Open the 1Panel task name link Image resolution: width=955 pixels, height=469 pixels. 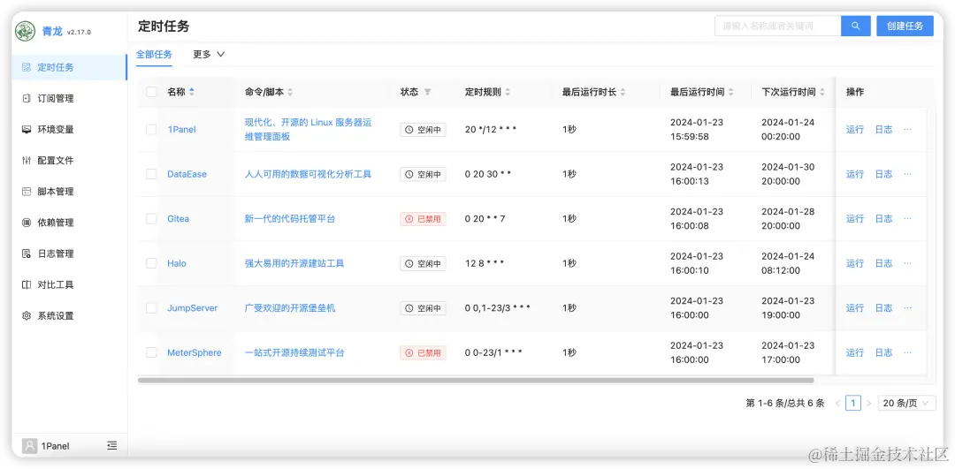click(x=181, y=130)
